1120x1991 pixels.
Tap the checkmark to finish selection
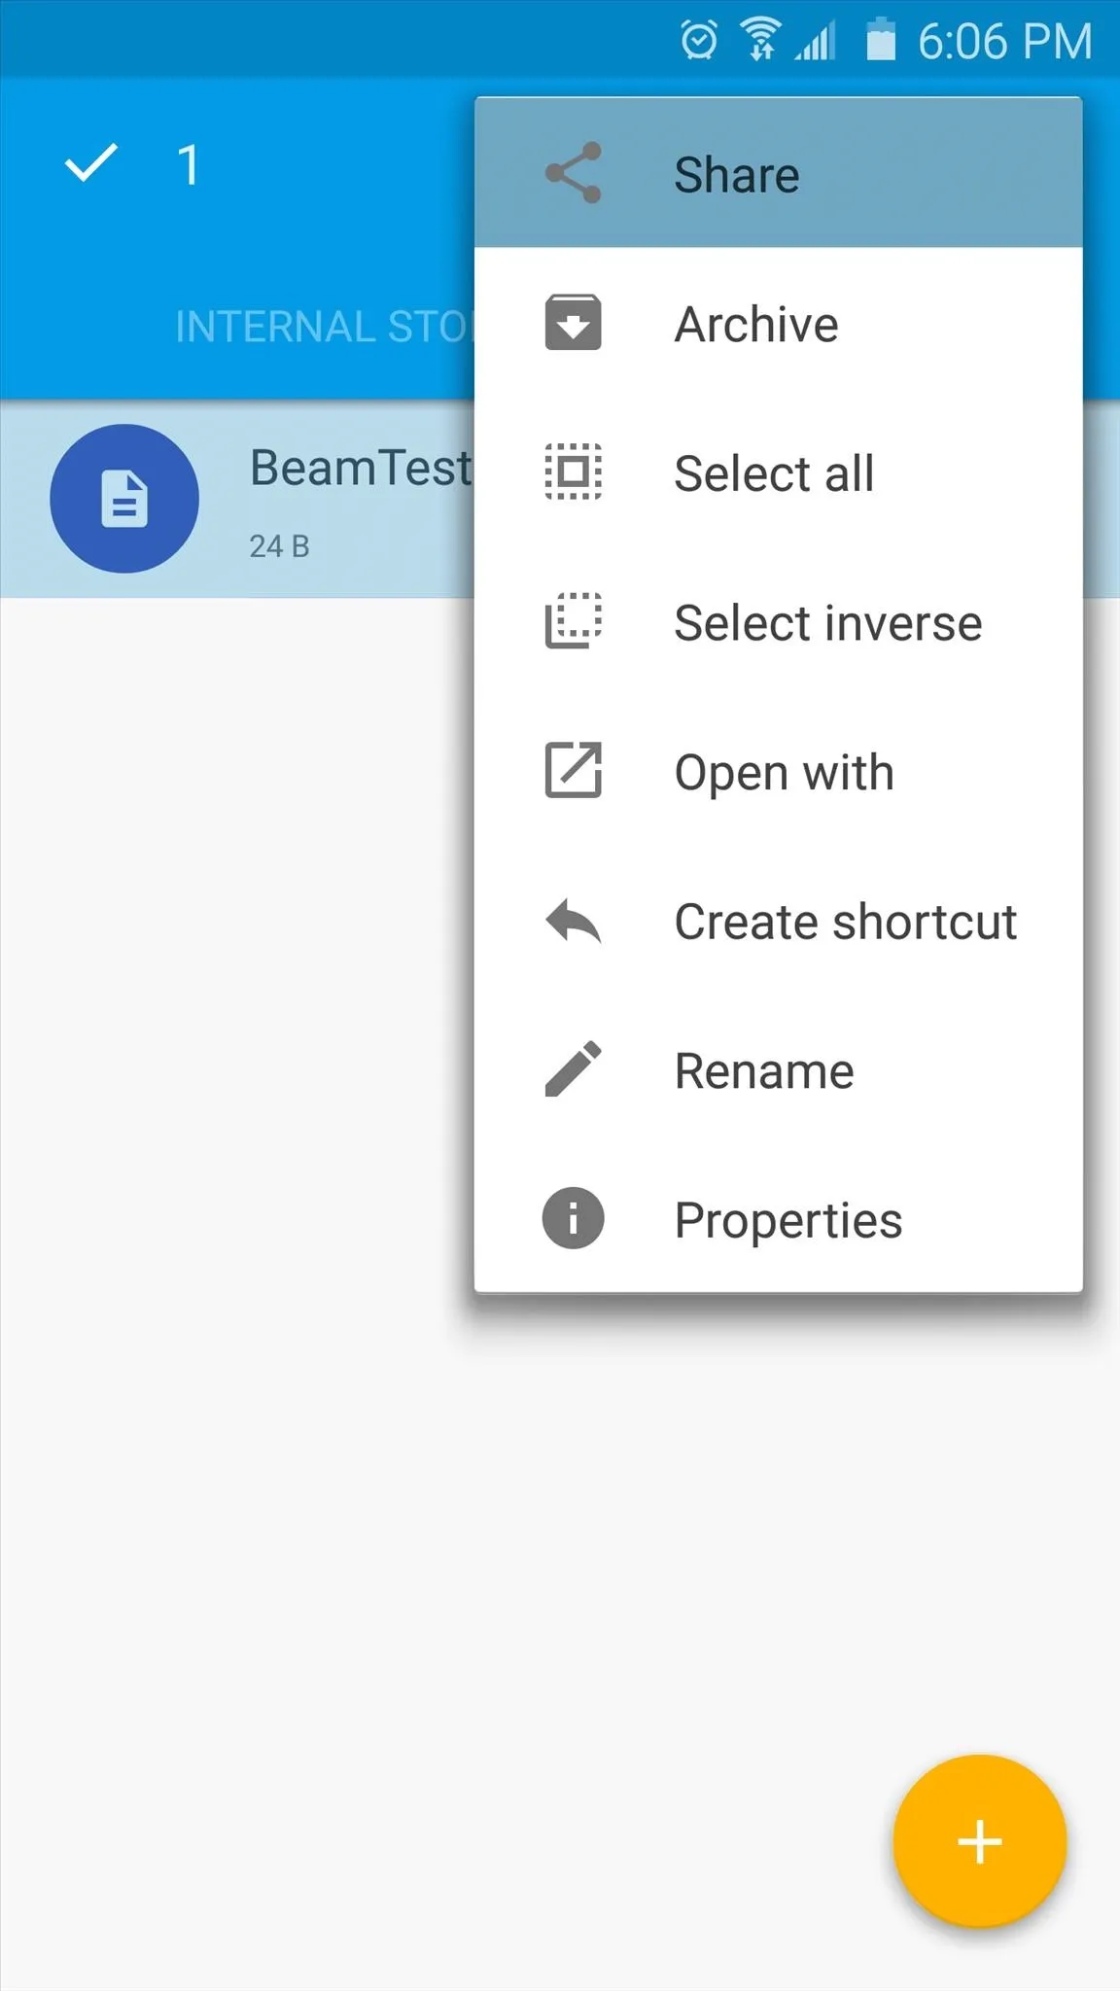point(90,163)
